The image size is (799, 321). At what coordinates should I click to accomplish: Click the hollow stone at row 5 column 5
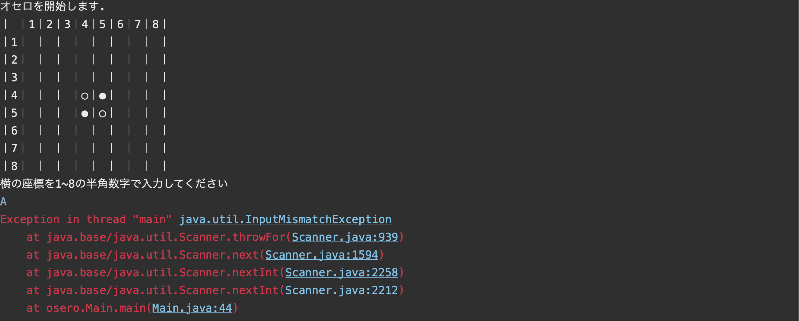[x=102, y=114]
